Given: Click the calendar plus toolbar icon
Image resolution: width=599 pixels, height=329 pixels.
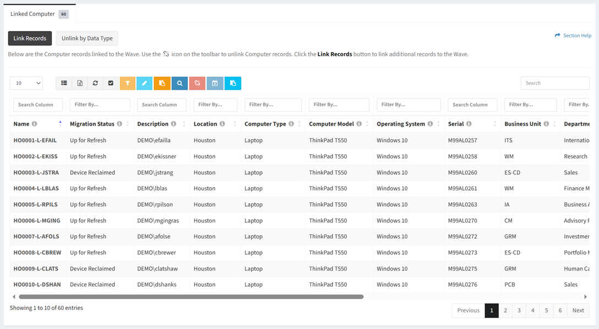Looking at the screenshot, I should pos(215,83).
